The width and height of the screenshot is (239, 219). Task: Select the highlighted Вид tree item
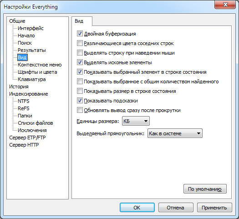pos(22,57)
